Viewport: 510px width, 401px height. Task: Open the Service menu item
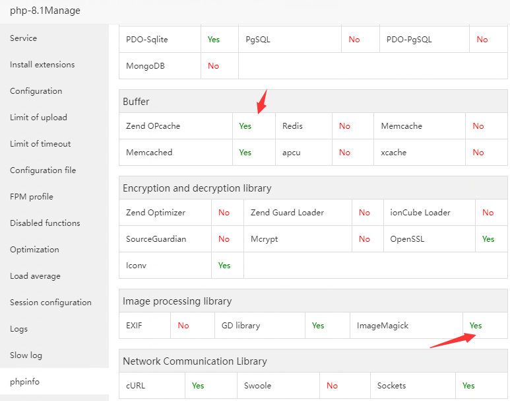pyautogui.click(x=24, y=38)
